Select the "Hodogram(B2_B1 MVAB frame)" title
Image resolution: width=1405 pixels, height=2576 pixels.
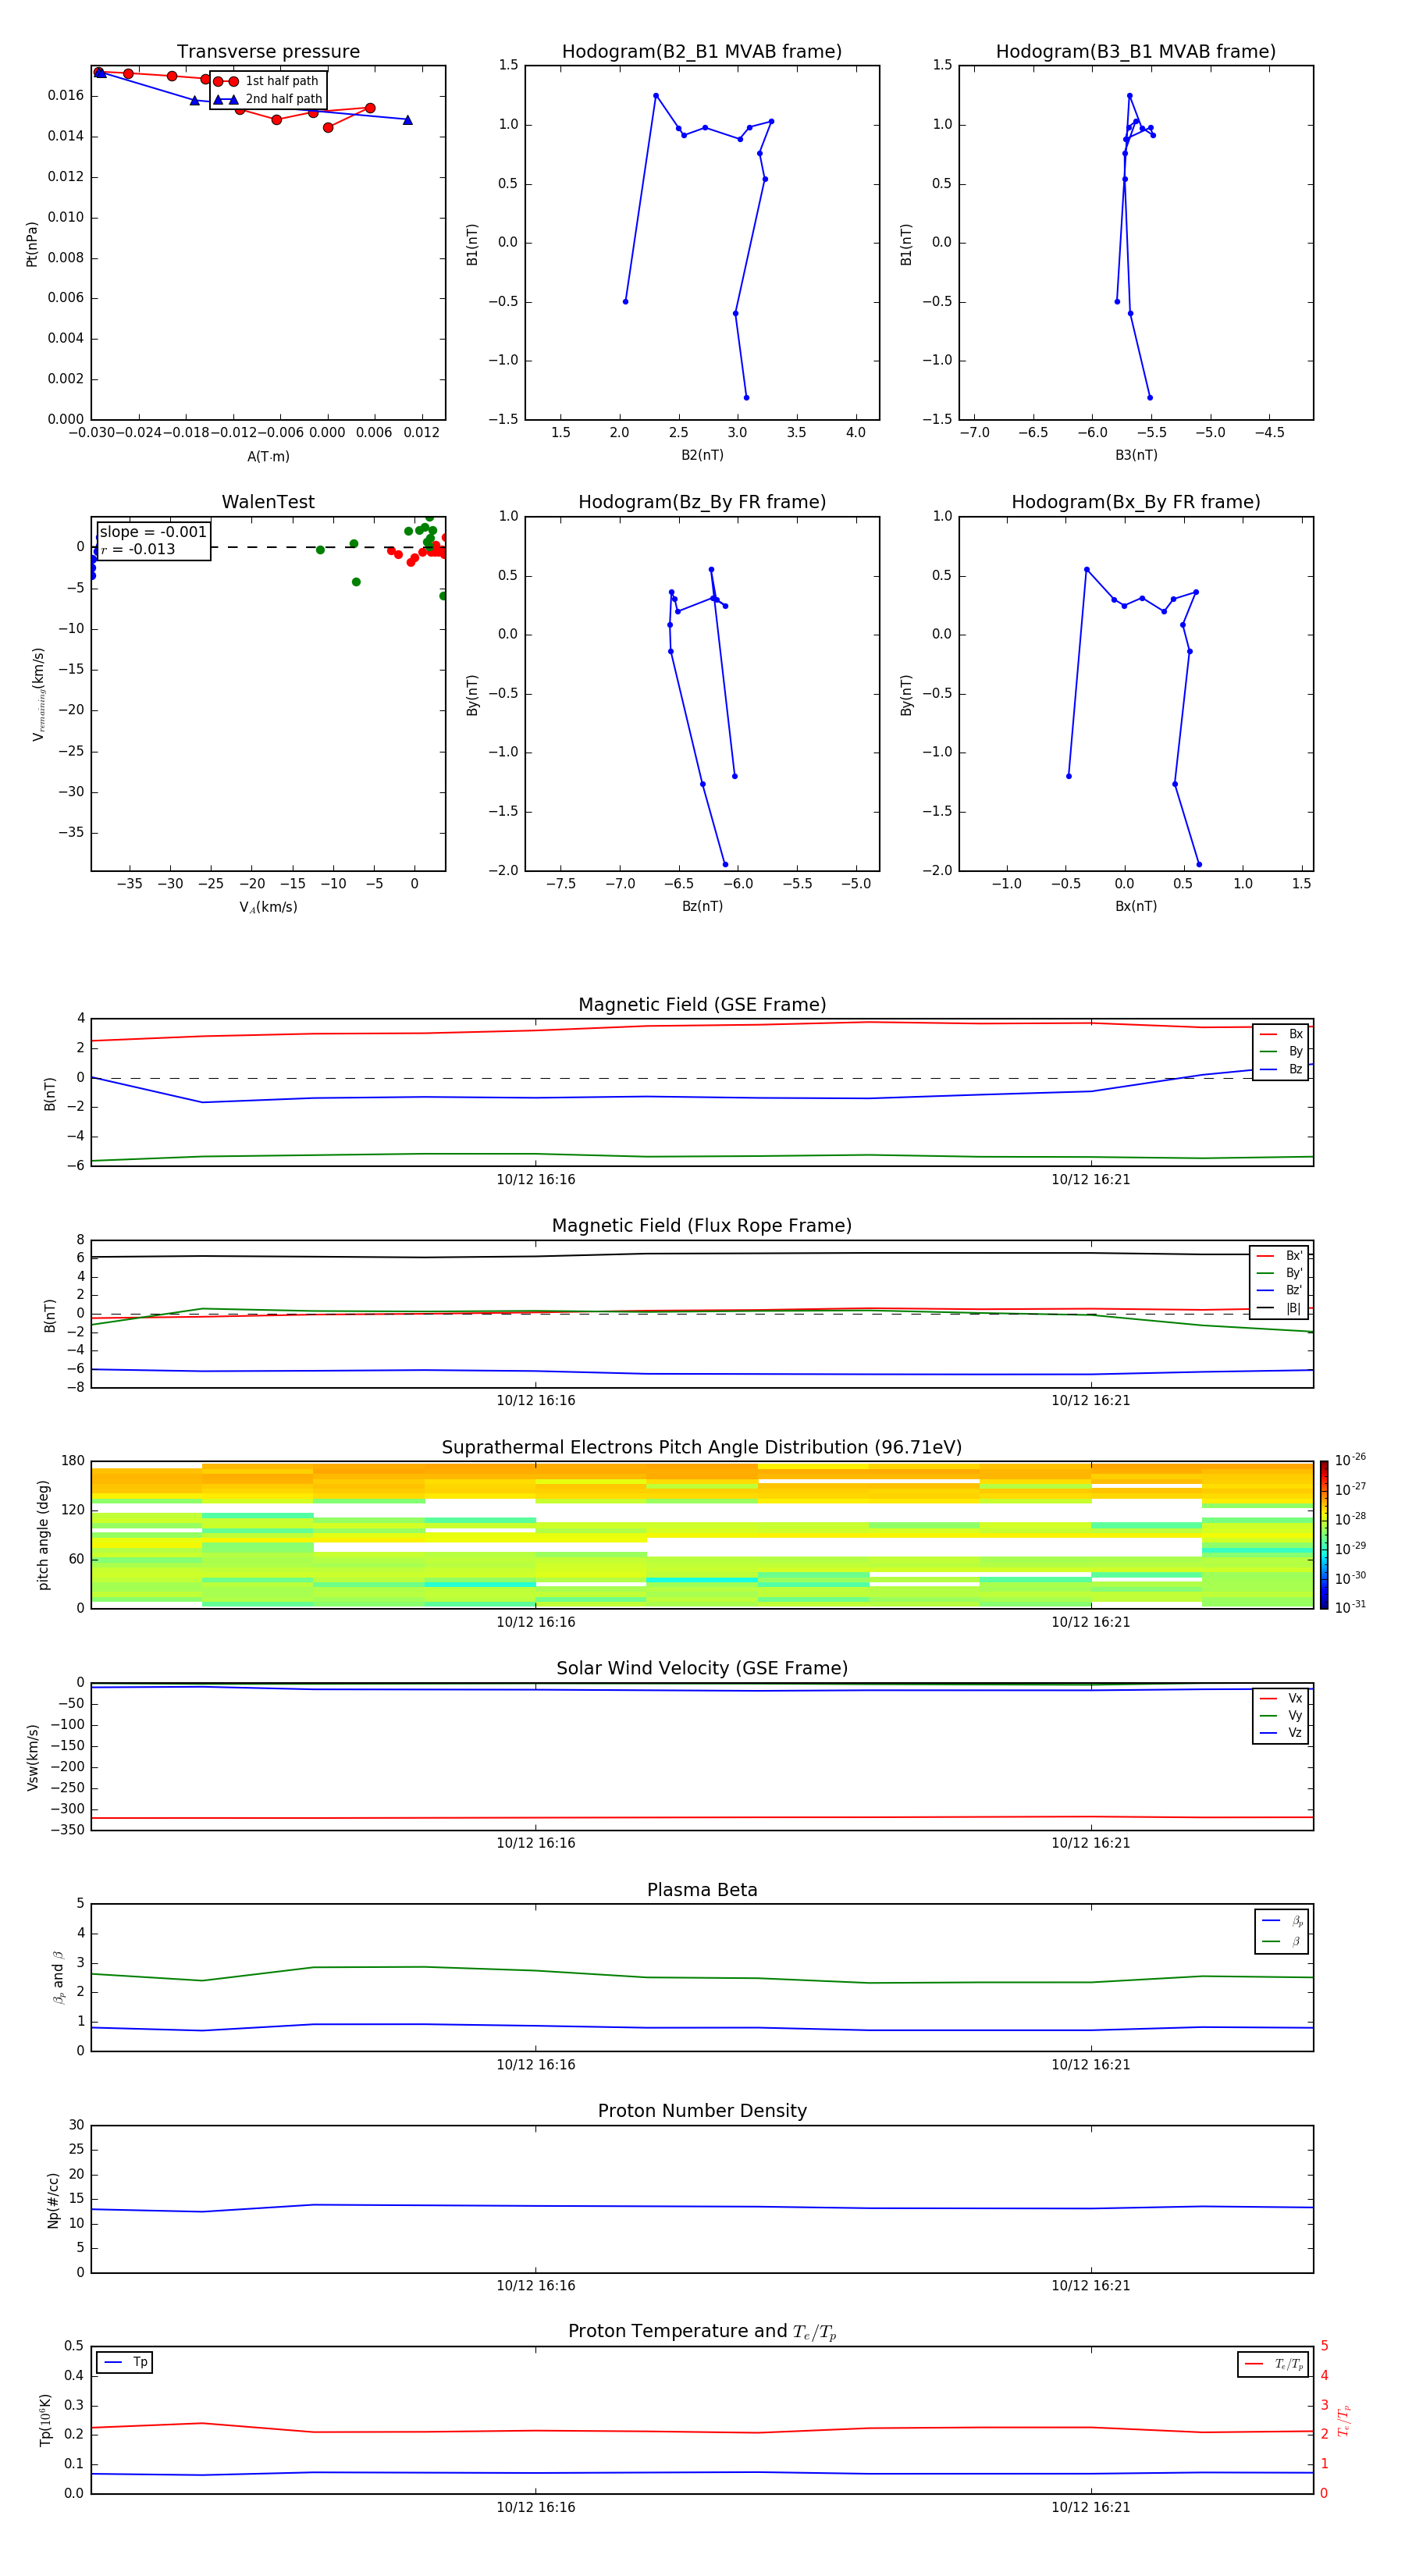[x=701, y=52]
